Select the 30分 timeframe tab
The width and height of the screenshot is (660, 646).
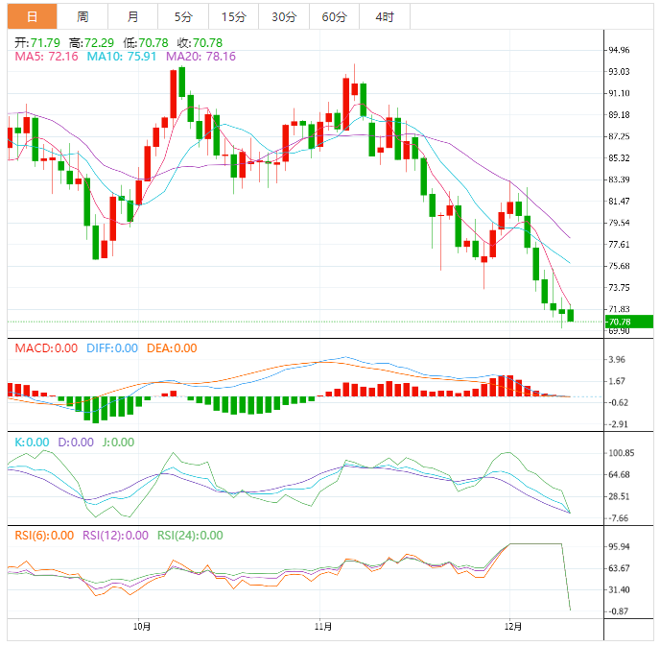(x=283, y=16)
